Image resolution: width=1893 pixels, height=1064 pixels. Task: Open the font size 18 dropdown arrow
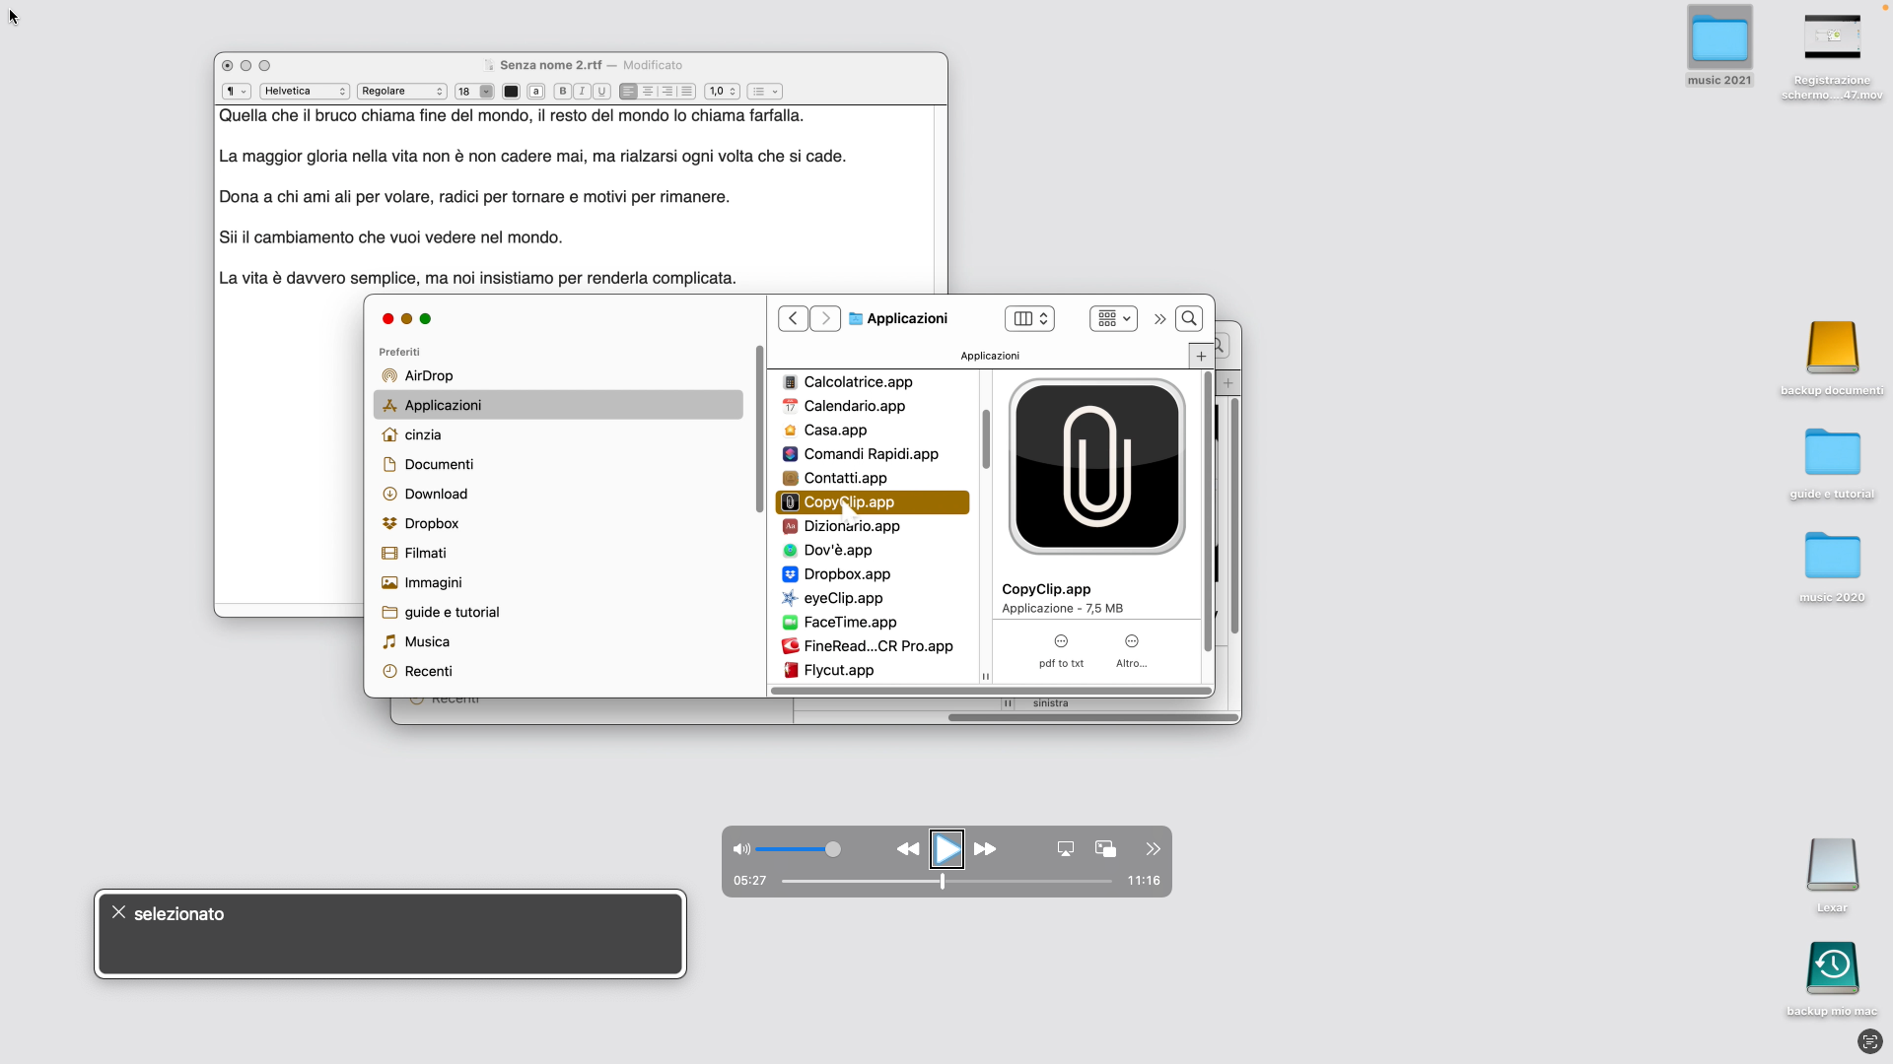pos(486,92)
